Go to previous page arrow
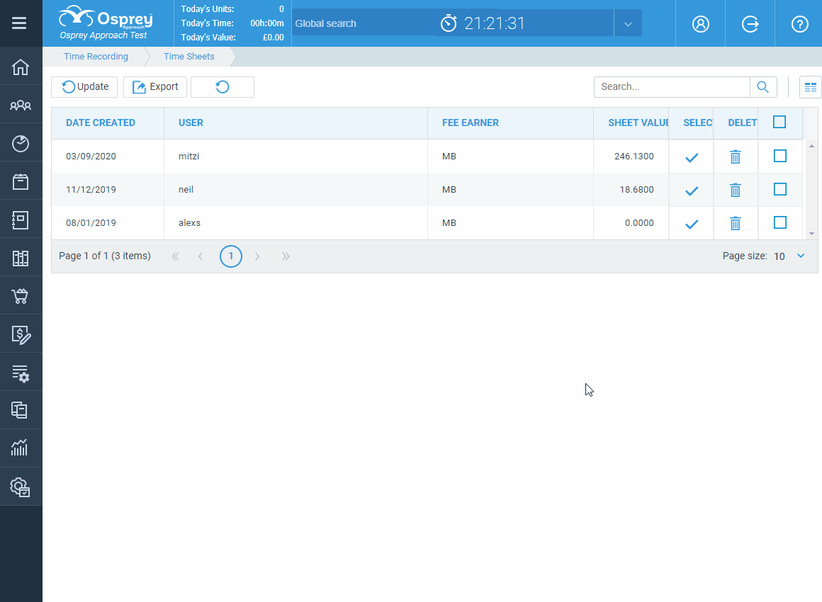Image resolution: width=822 pixels, height=602 pixels. [201, 256]
